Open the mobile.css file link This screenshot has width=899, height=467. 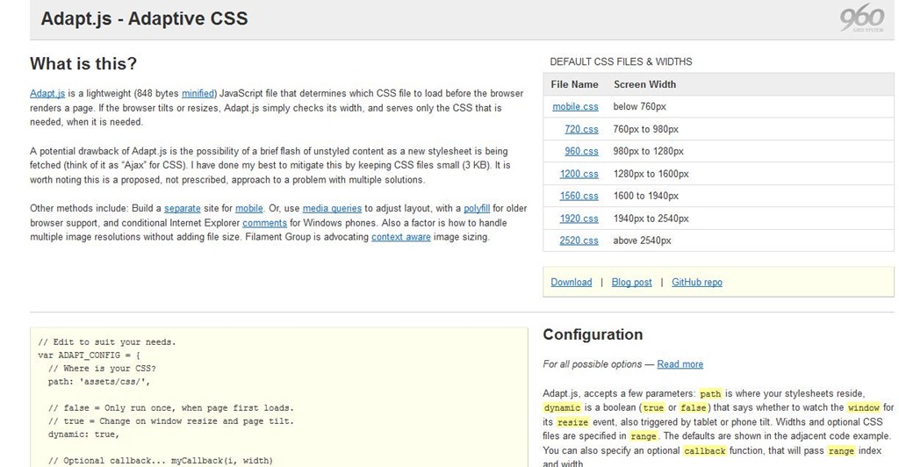[x=575, y=106]
